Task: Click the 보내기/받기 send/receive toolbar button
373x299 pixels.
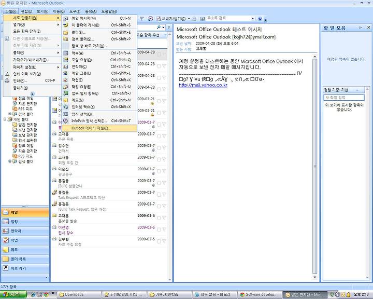Action: click(x=171, y=19)
